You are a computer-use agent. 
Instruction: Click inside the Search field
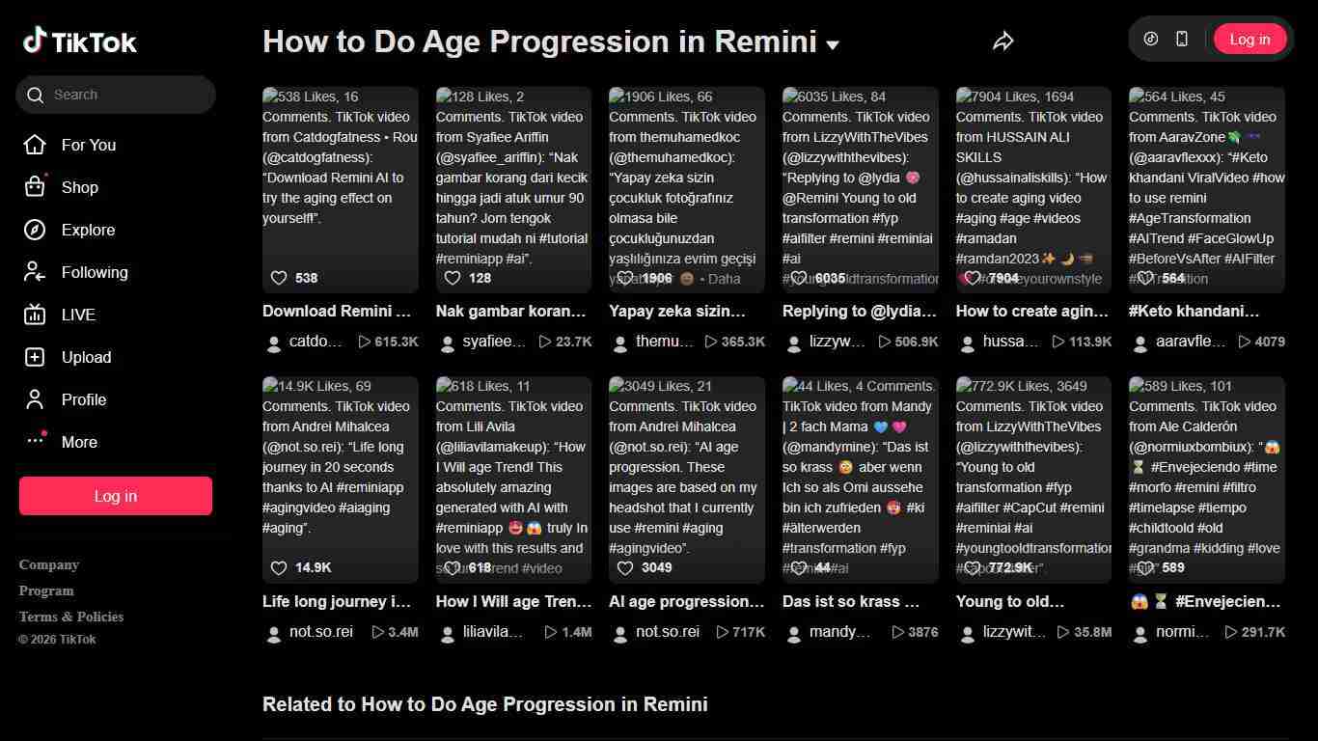[115, 95]
